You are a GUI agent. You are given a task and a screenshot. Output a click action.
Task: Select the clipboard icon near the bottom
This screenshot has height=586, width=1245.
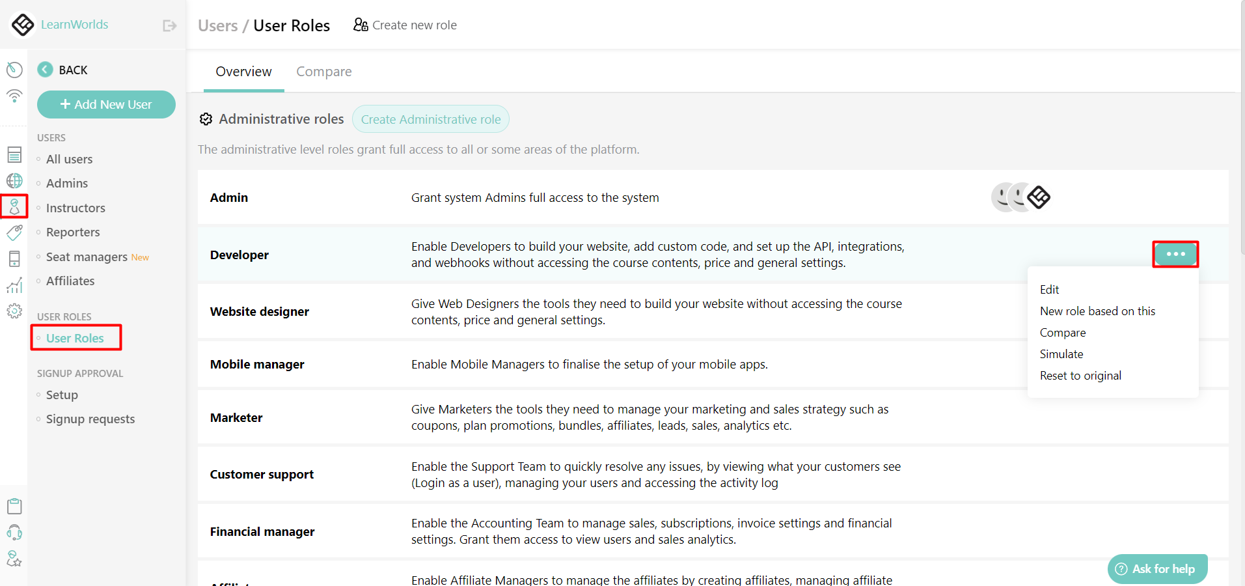[x=14, y=506]
